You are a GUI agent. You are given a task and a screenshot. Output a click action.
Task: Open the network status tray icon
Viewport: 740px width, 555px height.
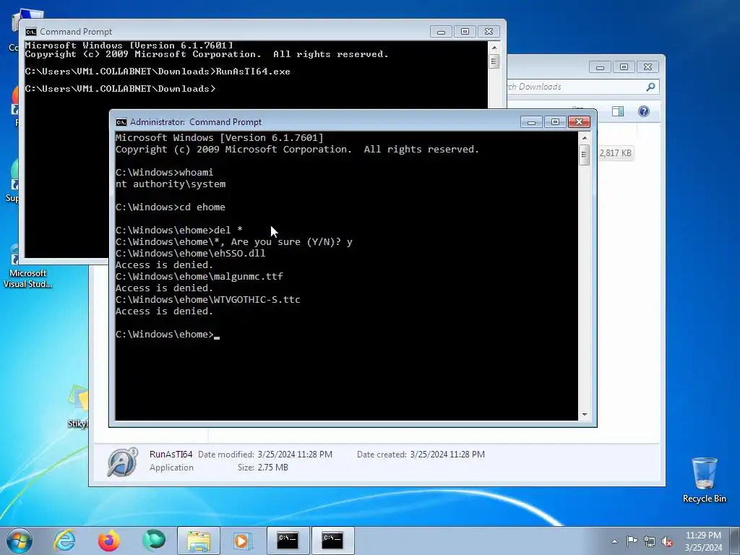(x=650, y=541)
